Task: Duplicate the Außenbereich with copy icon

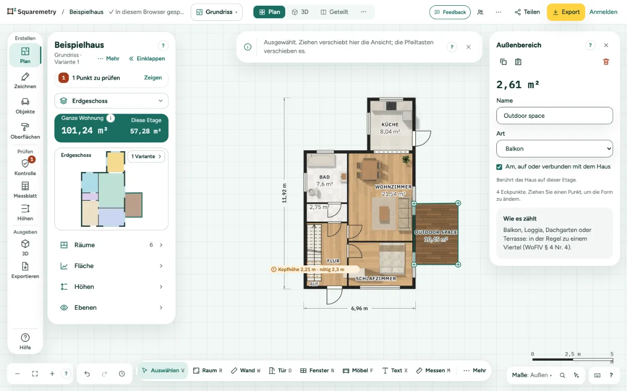Action: [x=503, y=62]
